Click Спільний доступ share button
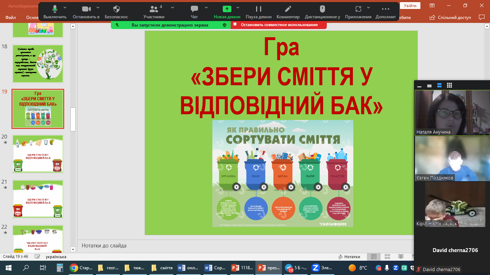490x275 pixels. tap(451, 17)
